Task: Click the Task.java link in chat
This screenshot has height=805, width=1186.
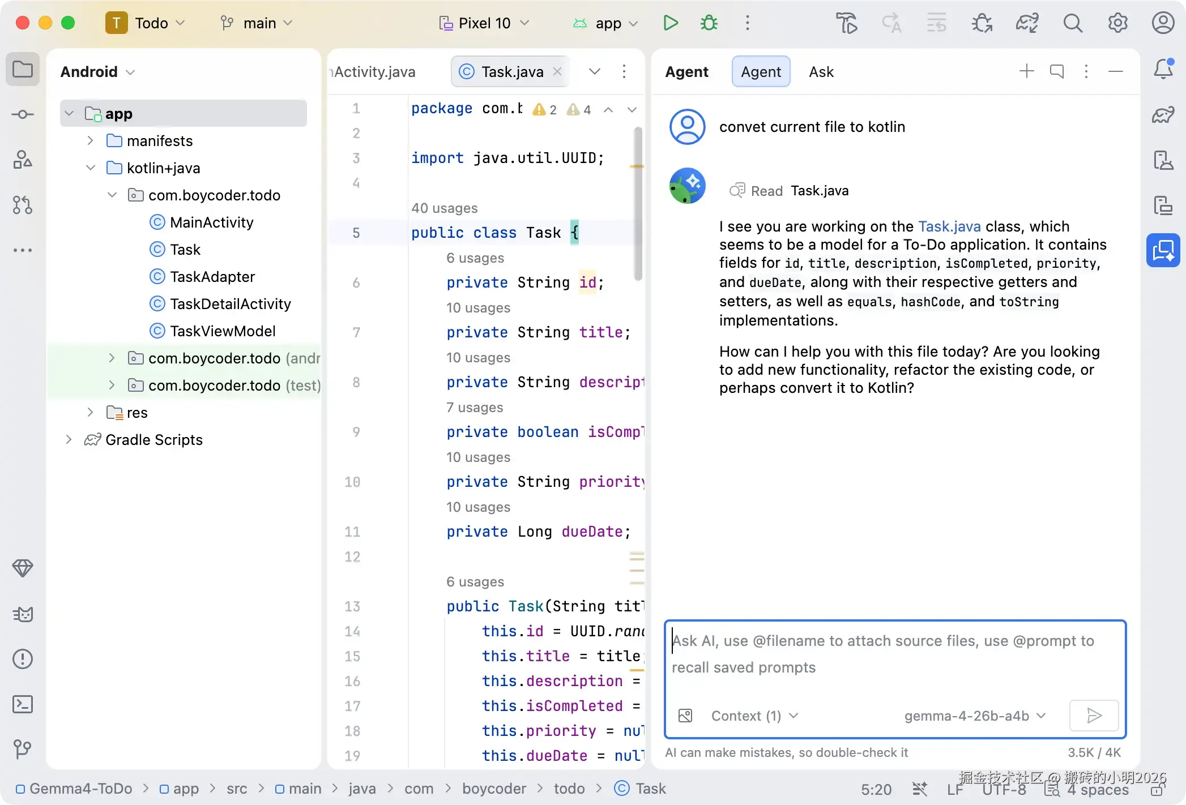Action: click(x=949, y=226)
